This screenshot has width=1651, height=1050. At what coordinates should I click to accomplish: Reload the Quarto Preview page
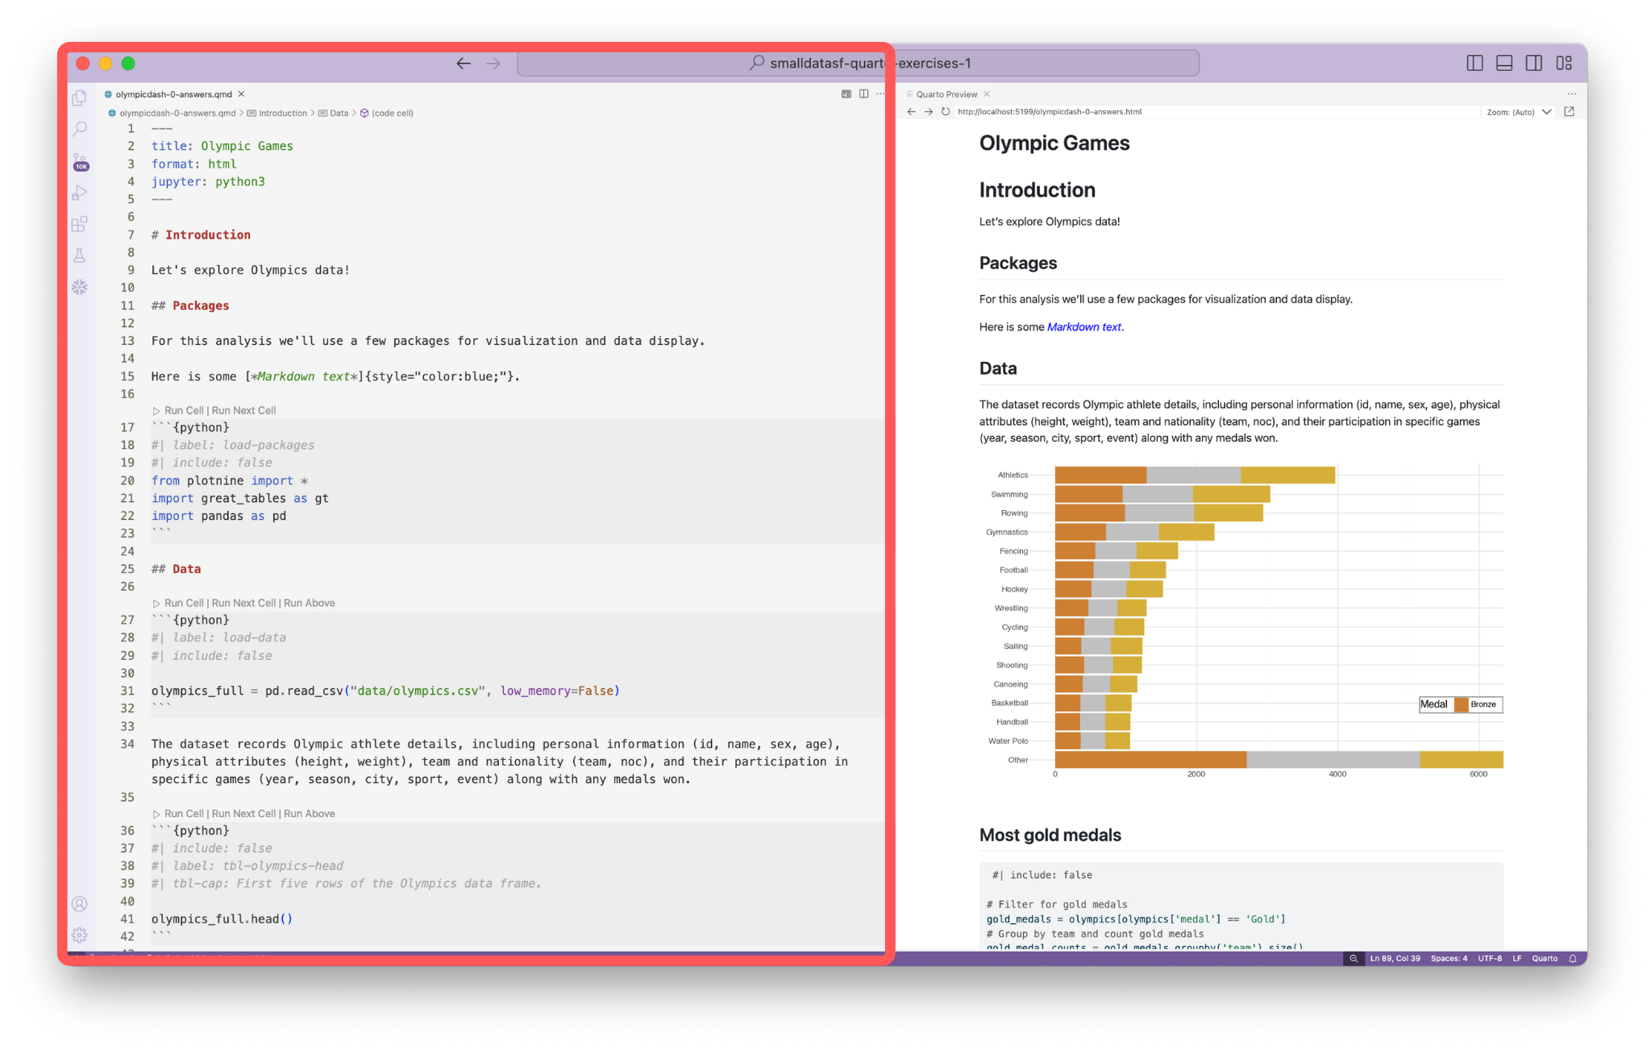click(x=945, y=112)
